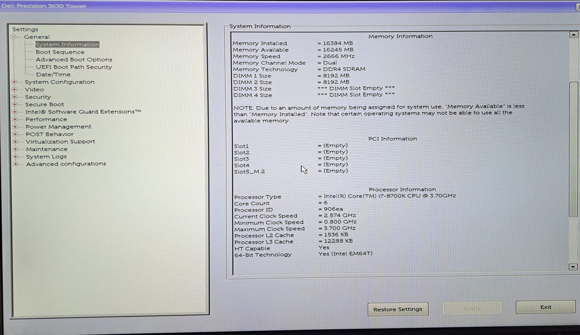Click the scroll down arrow
Screen dimensions: 580x335
click(573, 267)
